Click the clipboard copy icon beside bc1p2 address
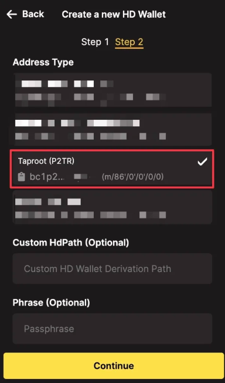 pos(22,177)
